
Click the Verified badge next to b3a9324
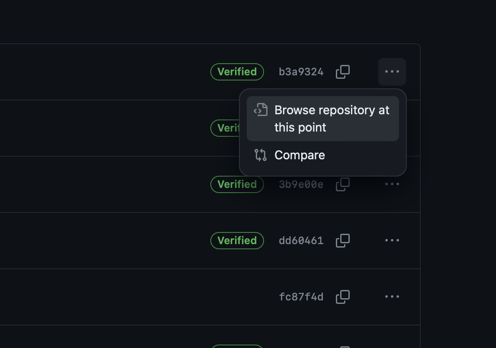pyautogui.click(x=237, y=72)
